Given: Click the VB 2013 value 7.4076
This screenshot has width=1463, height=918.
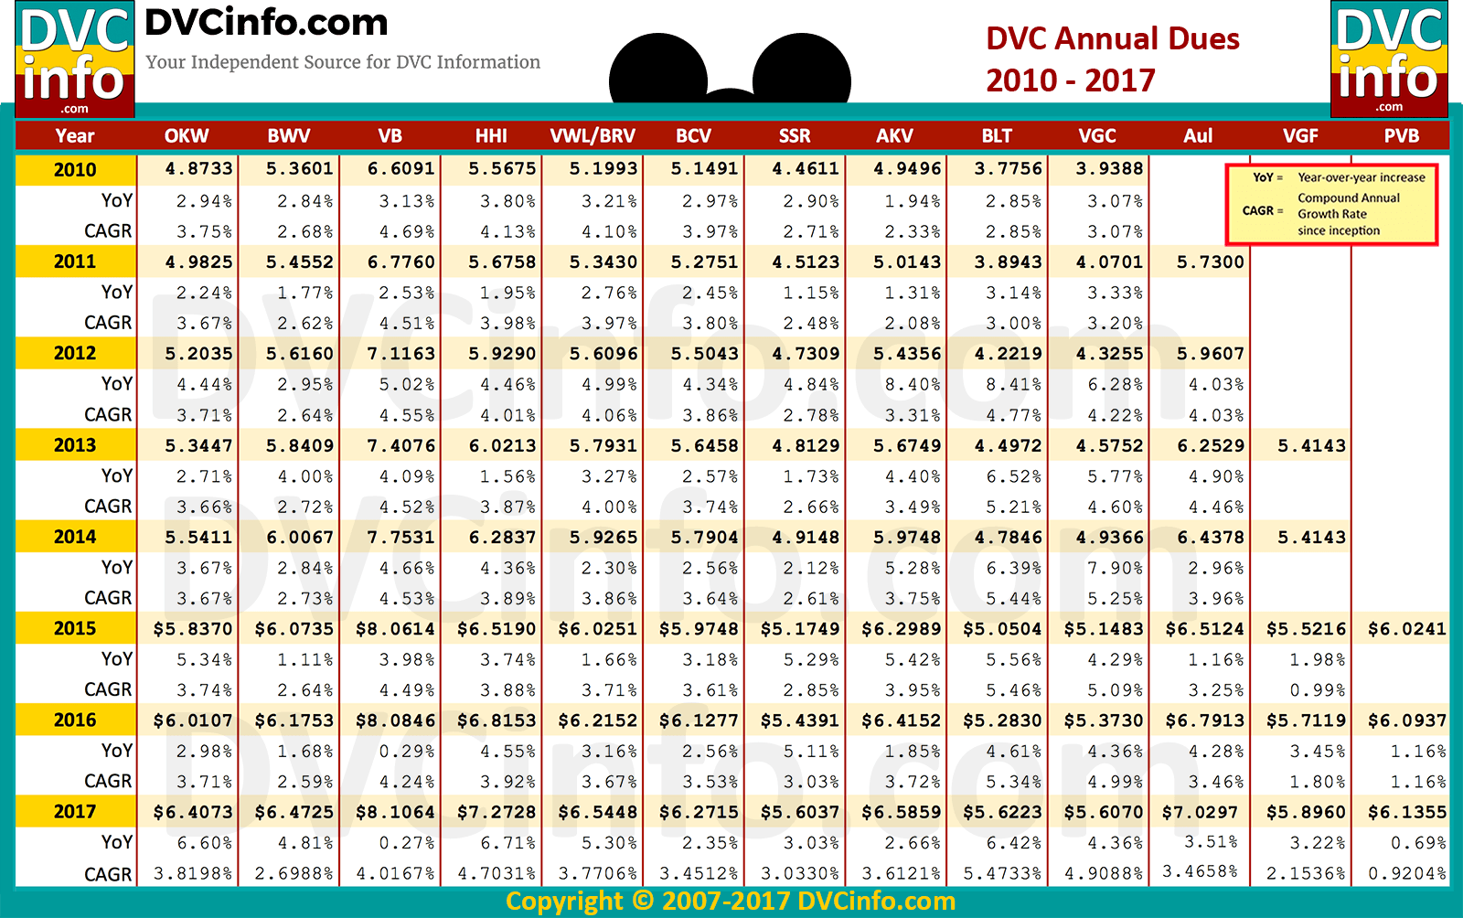Looking at the screenshot, I should 400,445.
